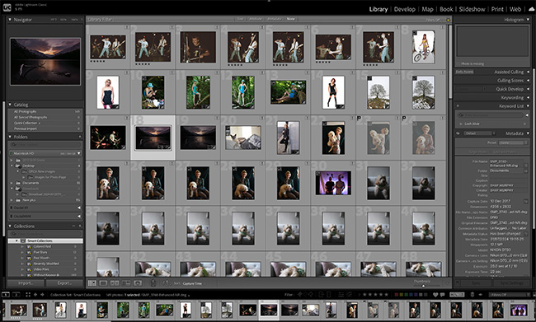Select the purple-lit silhouette photo thumbnail 30
The image size is (536, 322).
coord(333,183)
